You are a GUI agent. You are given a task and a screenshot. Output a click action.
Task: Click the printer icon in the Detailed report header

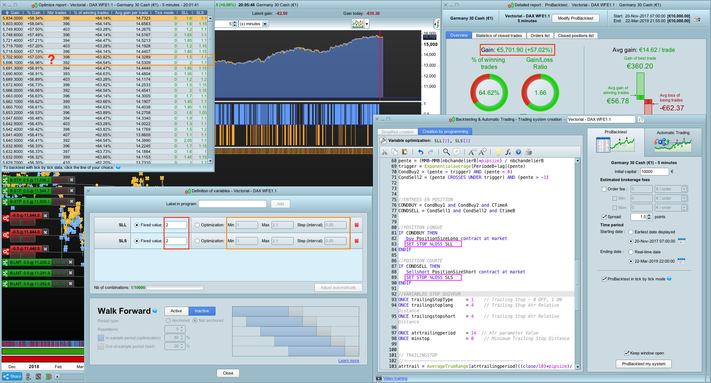pos(697,19)
